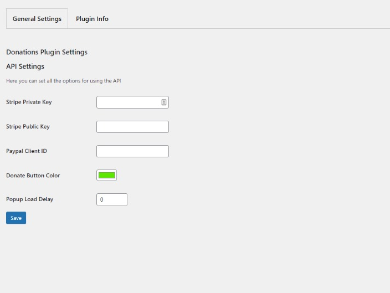Click inside the Stripe Public Key field
The image size is (390, 293).
tap(132, 127)
